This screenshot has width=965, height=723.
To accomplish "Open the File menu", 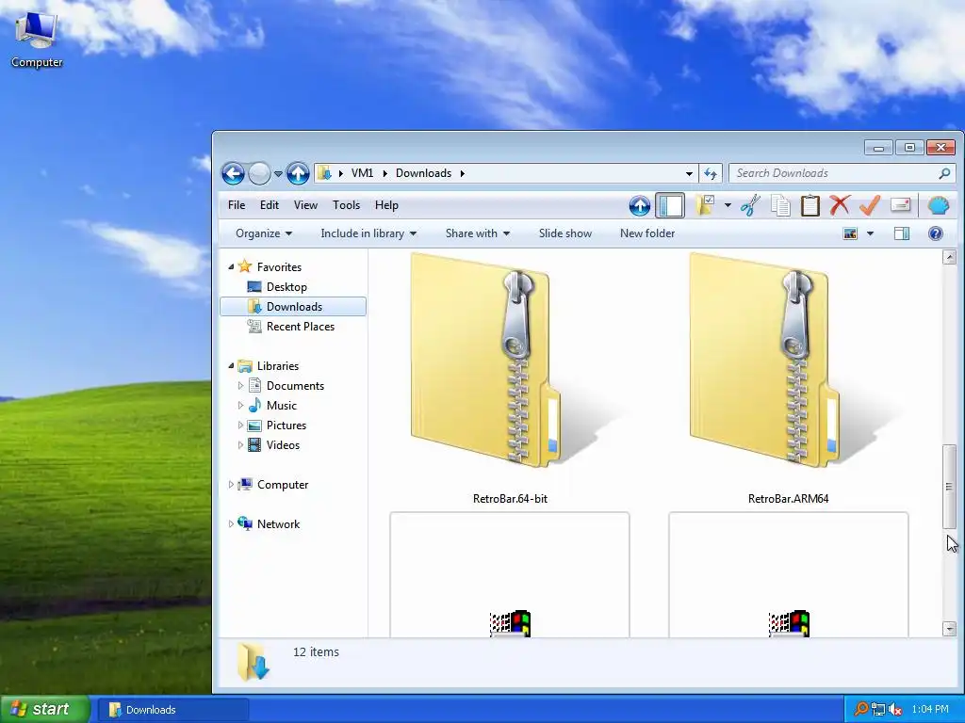I will coord(237,205).
